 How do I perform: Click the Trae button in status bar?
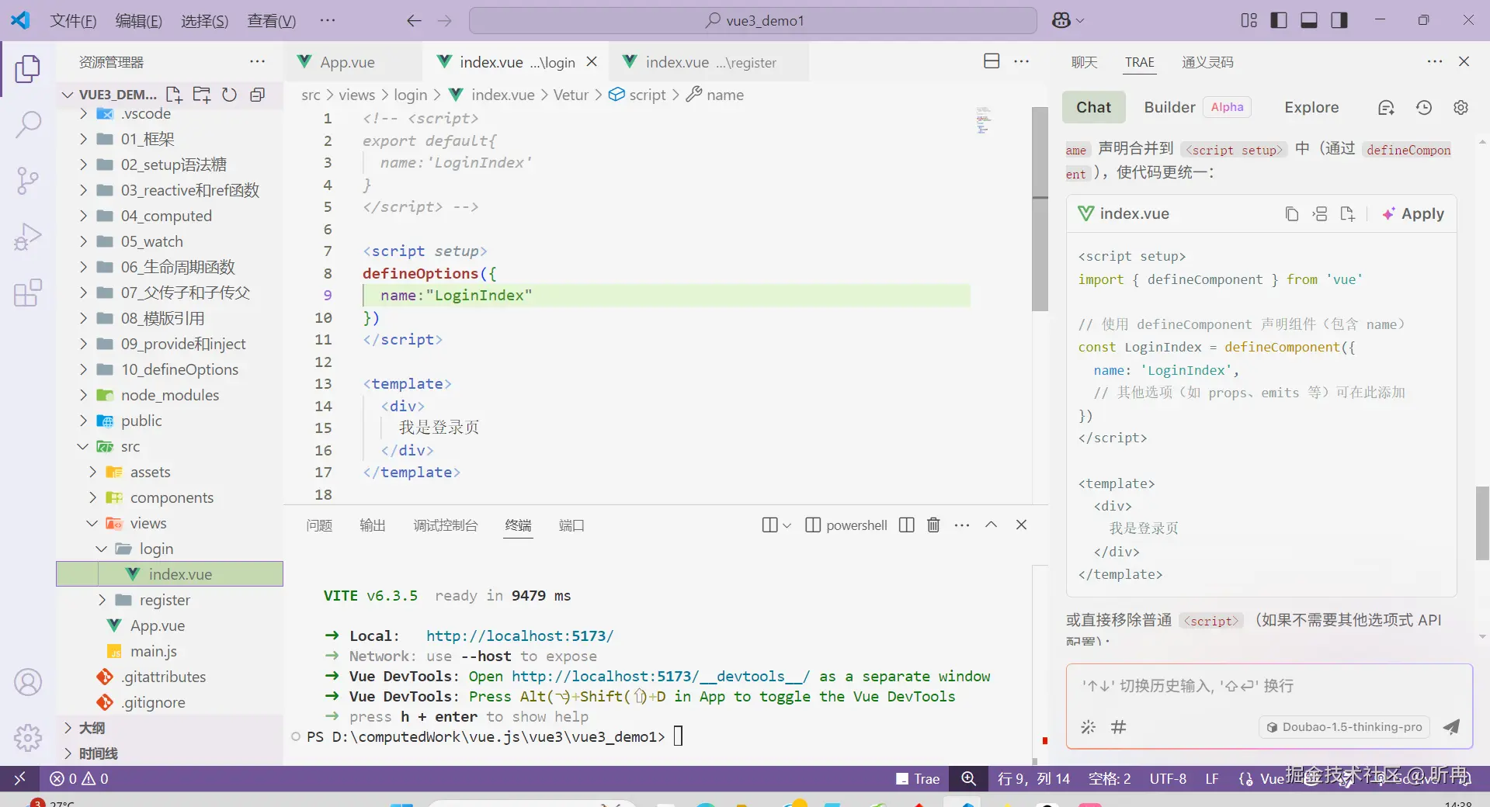coord(918,778)
